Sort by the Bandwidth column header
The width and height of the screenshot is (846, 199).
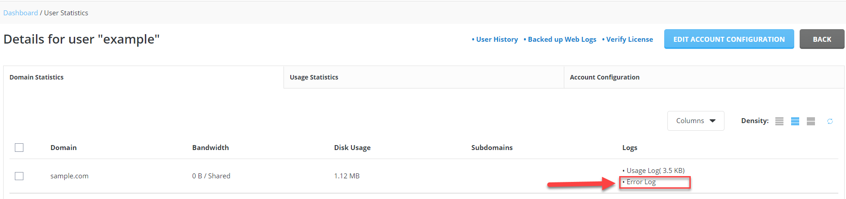click(x=210, y=148)
